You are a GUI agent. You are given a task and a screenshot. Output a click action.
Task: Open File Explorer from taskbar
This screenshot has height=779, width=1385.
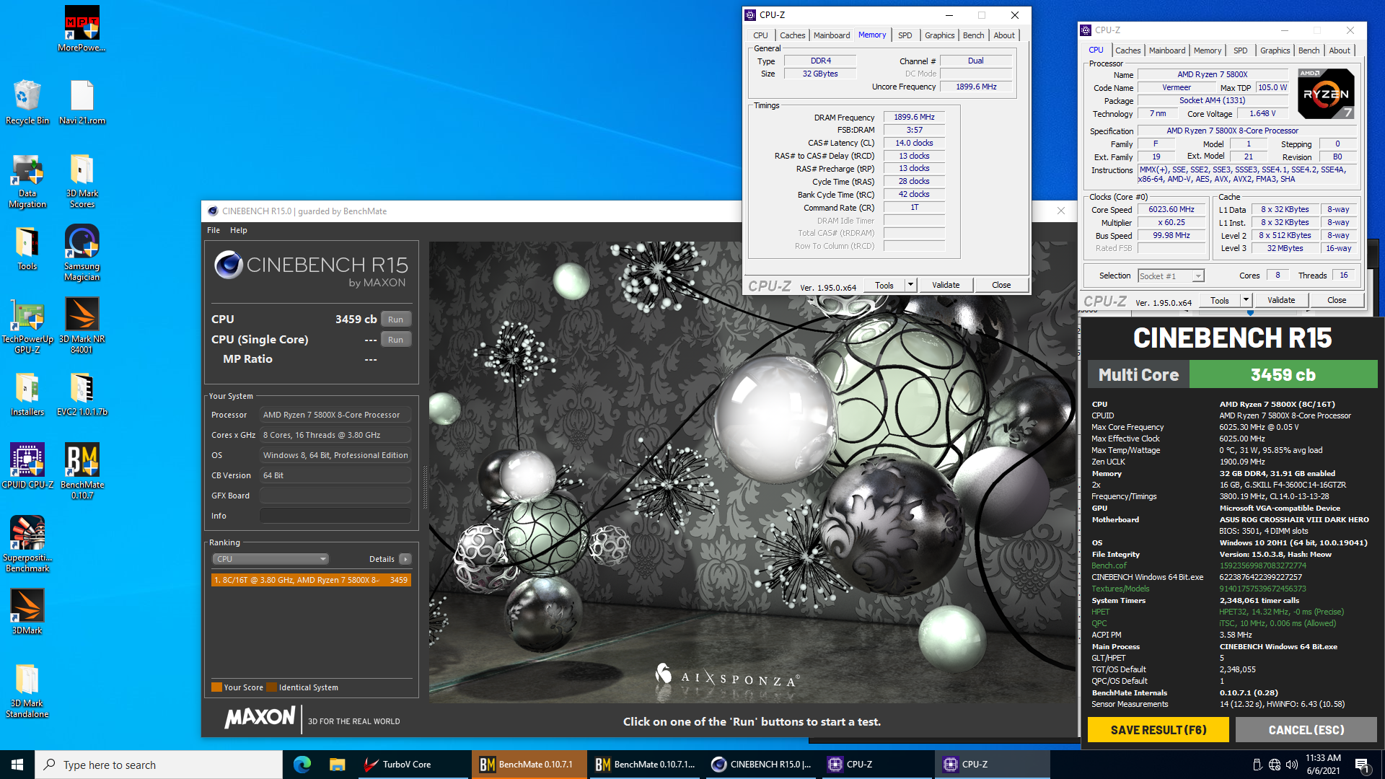[x=337, y=765]
